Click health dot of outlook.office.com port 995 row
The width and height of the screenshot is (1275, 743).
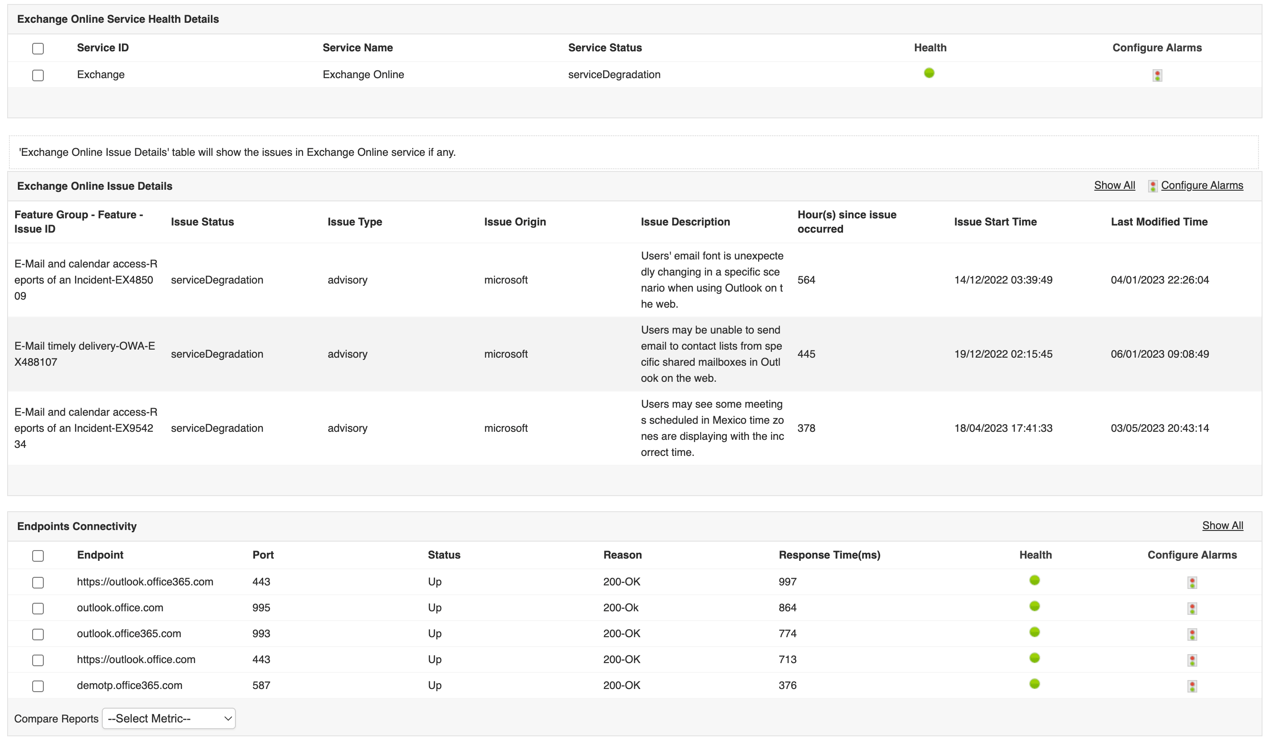coord(1035,606)
